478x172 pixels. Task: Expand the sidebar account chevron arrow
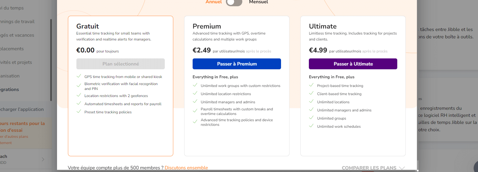(x=43, y=159)
